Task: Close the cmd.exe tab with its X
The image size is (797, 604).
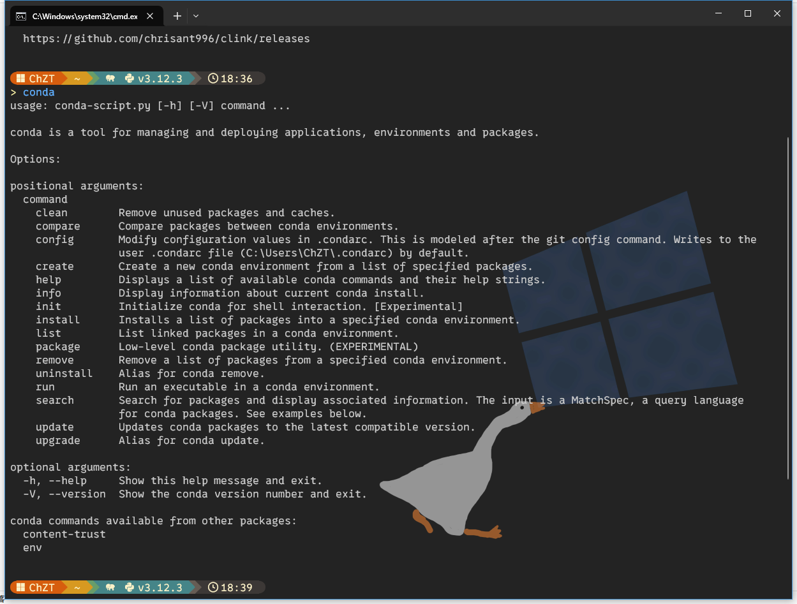Action: pyautogui.click(x=151, y=16)
